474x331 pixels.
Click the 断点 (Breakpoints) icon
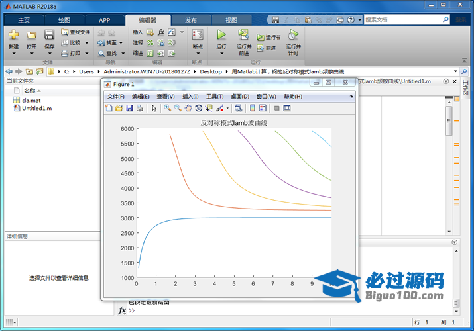tap(198, 34)
